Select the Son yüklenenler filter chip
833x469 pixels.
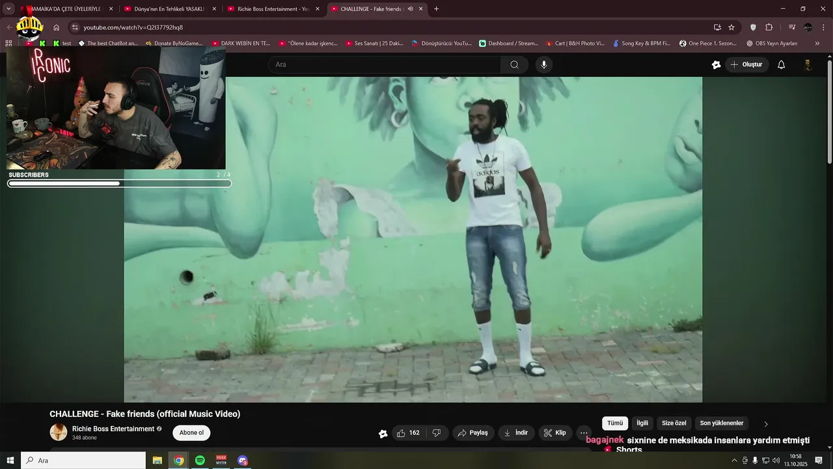pyautogui.click(x=722, y=423)
